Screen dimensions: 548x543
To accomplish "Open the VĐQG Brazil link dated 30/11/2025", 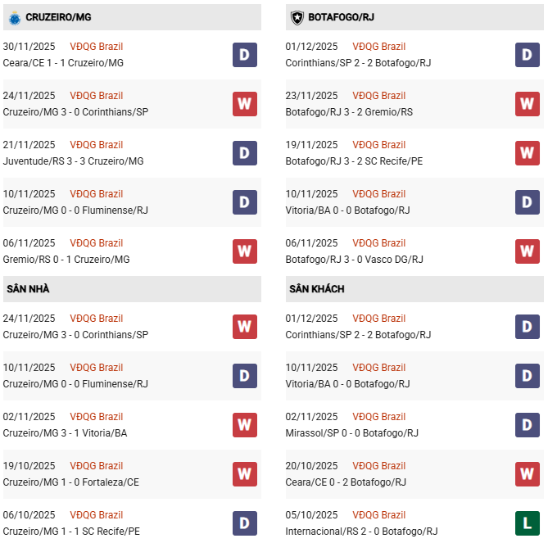I will tap(97, 47).
